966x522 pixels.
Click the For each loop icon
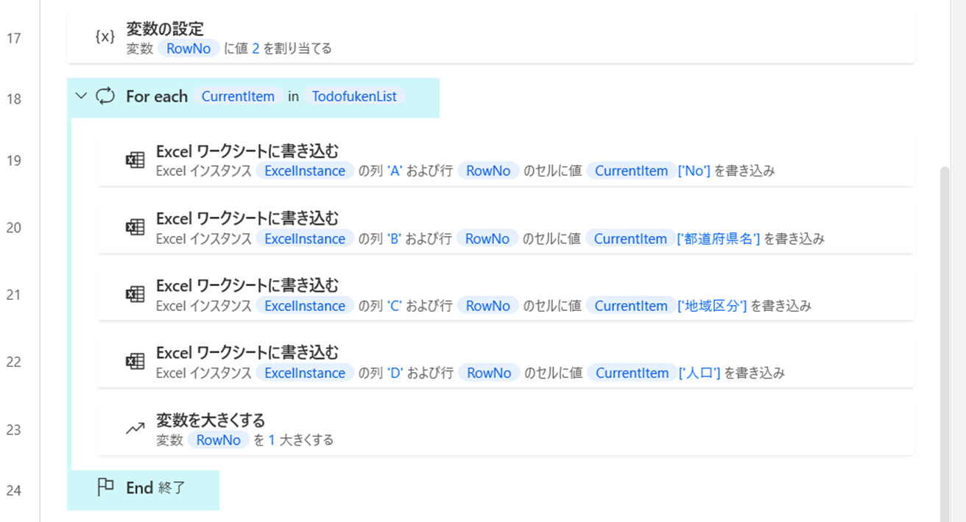[105, 96]
